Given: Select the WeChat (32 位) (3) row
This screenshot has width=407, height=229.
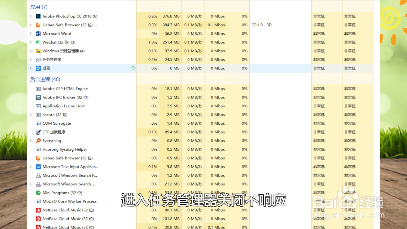Looking at the screenshot, I should (x=200, y=42).
